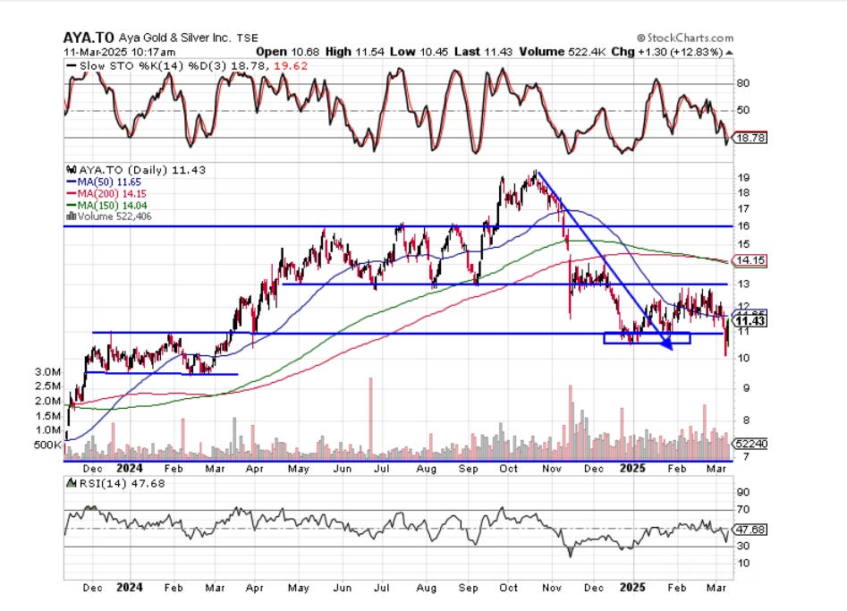
Task: Click 2025 on the price chart date axis
Action: (x=632, y=469)
